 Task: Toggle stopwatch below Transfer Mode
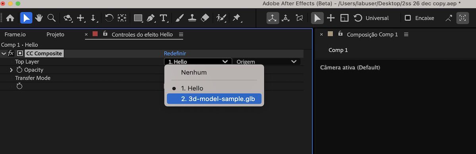click(19, 86)
